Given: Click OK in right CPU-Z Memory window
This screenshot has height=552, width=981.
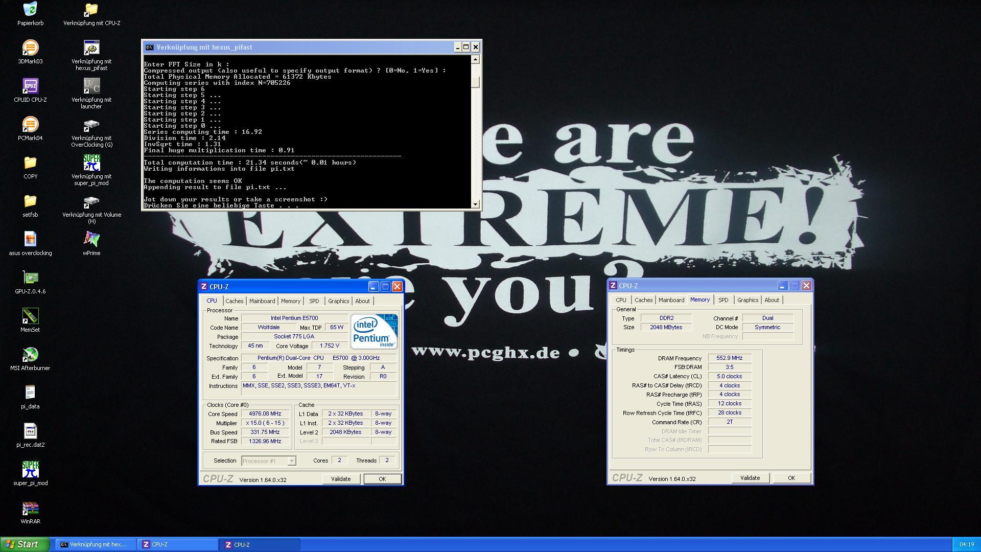Looking at the screenshot, I should [x=791, y=478].
